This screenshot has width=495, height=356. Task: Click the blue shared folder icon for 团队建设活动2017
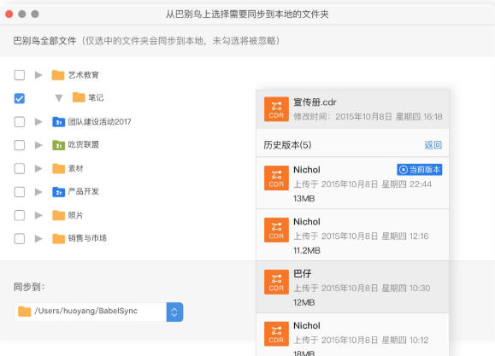[x=58, y=122]
